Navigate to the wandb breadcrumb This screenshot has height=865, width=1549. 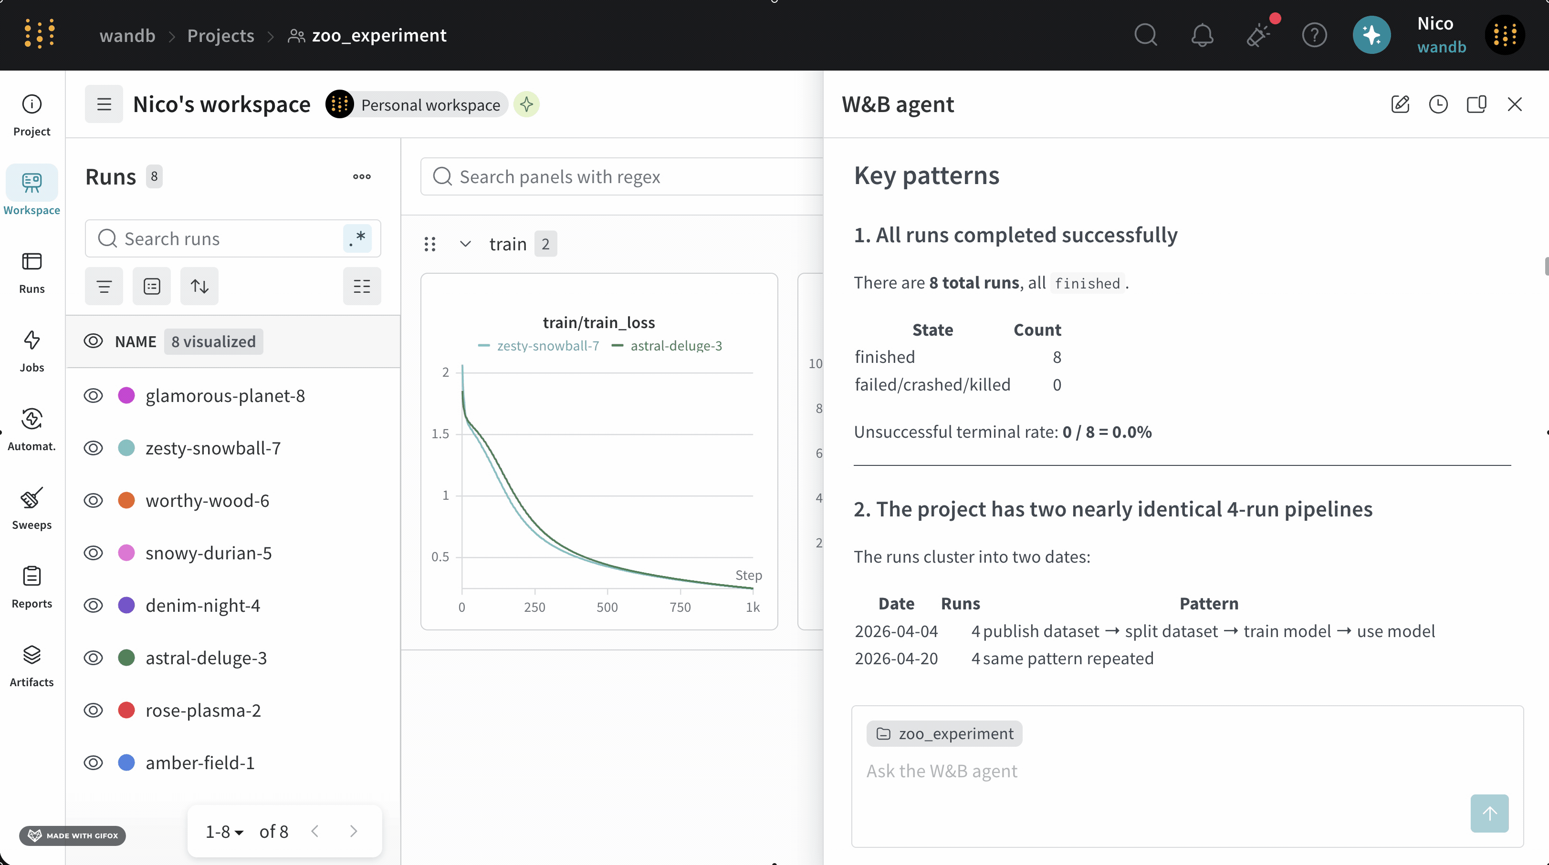127,35
